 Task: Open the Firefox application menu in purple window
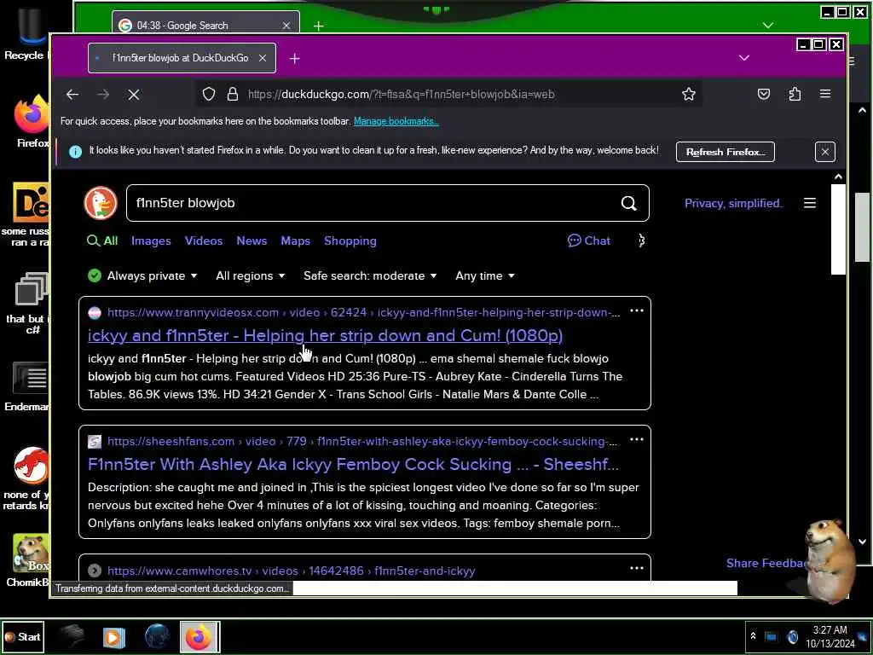coord(825,94)
